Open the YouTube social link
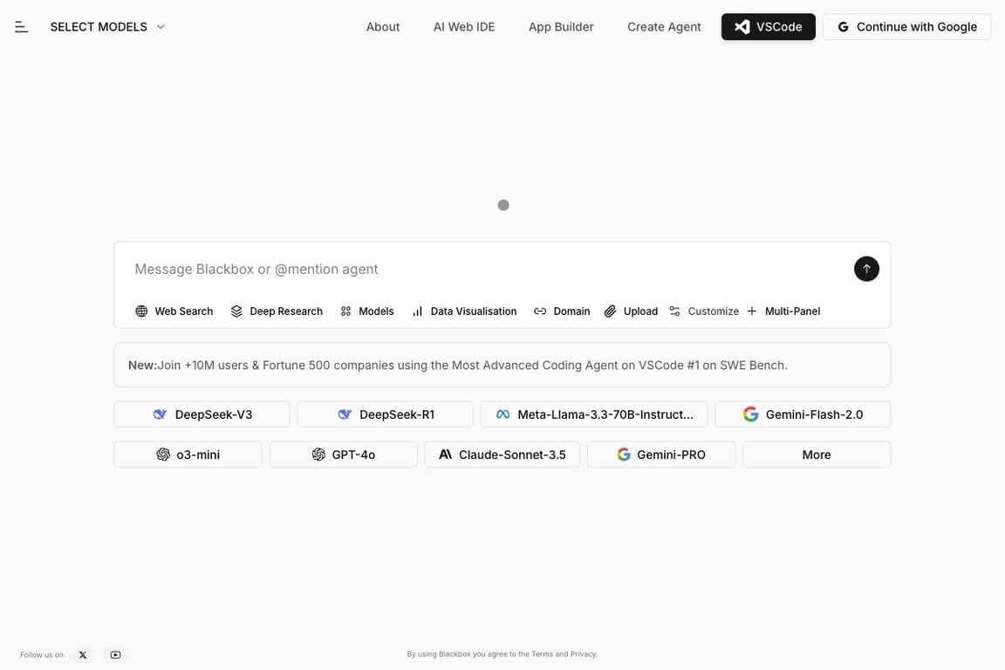The width and height of the screenshot is (1005, 670). click(115, 655)
